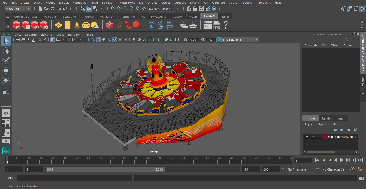Viewport: 366px width, 189px height.
Task: Open Options menu in Layer Editor
Action: point(323,124)
